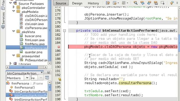The width and height of the screenshot is (180, 101).
Task: Click the Previous Bookmark toolbar icon
Action: point(172,3)
